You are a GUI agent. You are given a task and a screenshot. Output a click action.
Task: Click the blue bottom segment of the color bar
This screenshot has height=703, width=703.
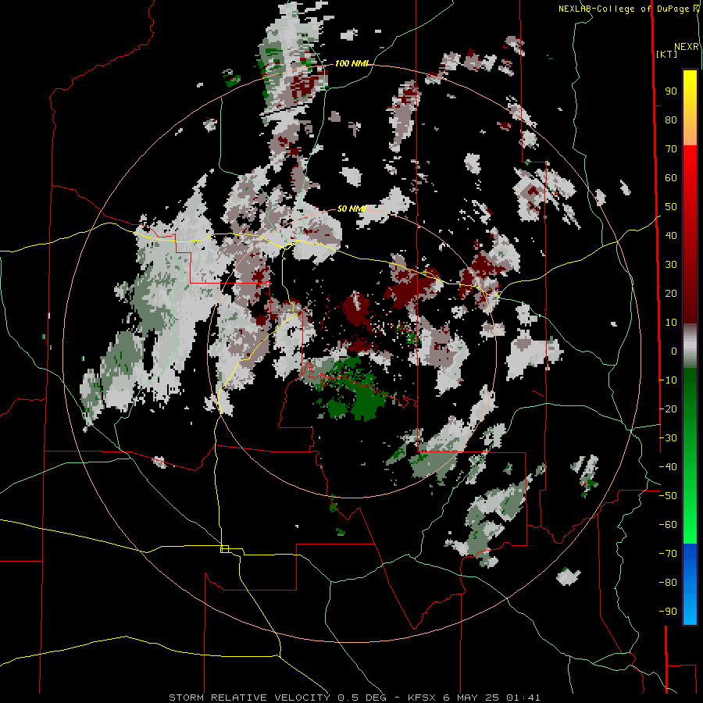pyautogui.click(x=690, y=584)
